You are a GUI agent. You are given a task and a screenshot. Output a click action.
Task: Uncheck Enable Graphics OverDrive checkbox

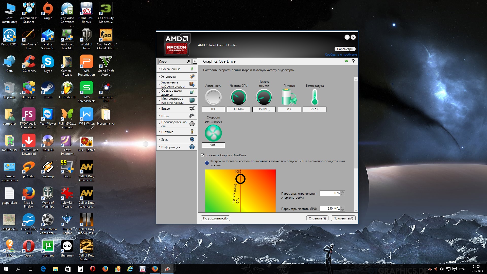click(x=203, y=155)
